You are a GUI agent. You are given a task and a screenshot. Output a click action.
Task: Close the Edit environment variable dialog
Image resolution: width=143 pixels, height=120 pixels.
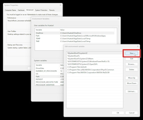138,46
